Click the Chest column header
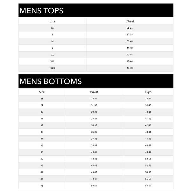The width and height of the screenshot is (191, 191). pyautogui.click(x=130, y=21)
